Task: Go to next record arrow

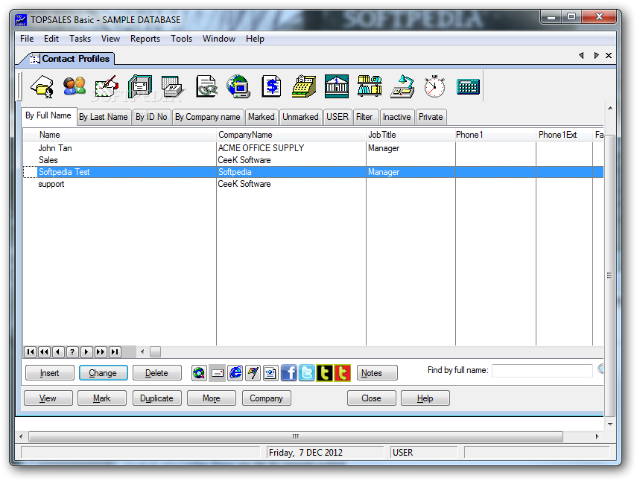Action: coord(86,352)
